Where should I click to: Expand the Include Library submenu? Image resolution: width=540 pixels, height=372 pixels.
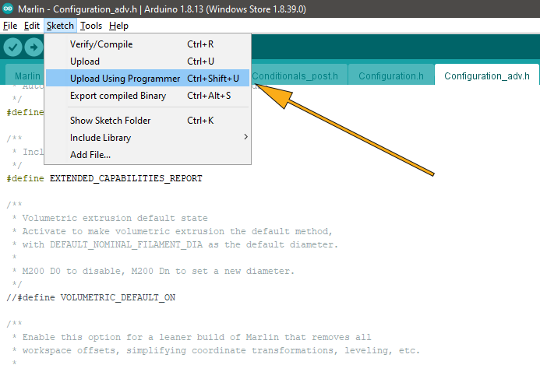click(x=101, y=138)
